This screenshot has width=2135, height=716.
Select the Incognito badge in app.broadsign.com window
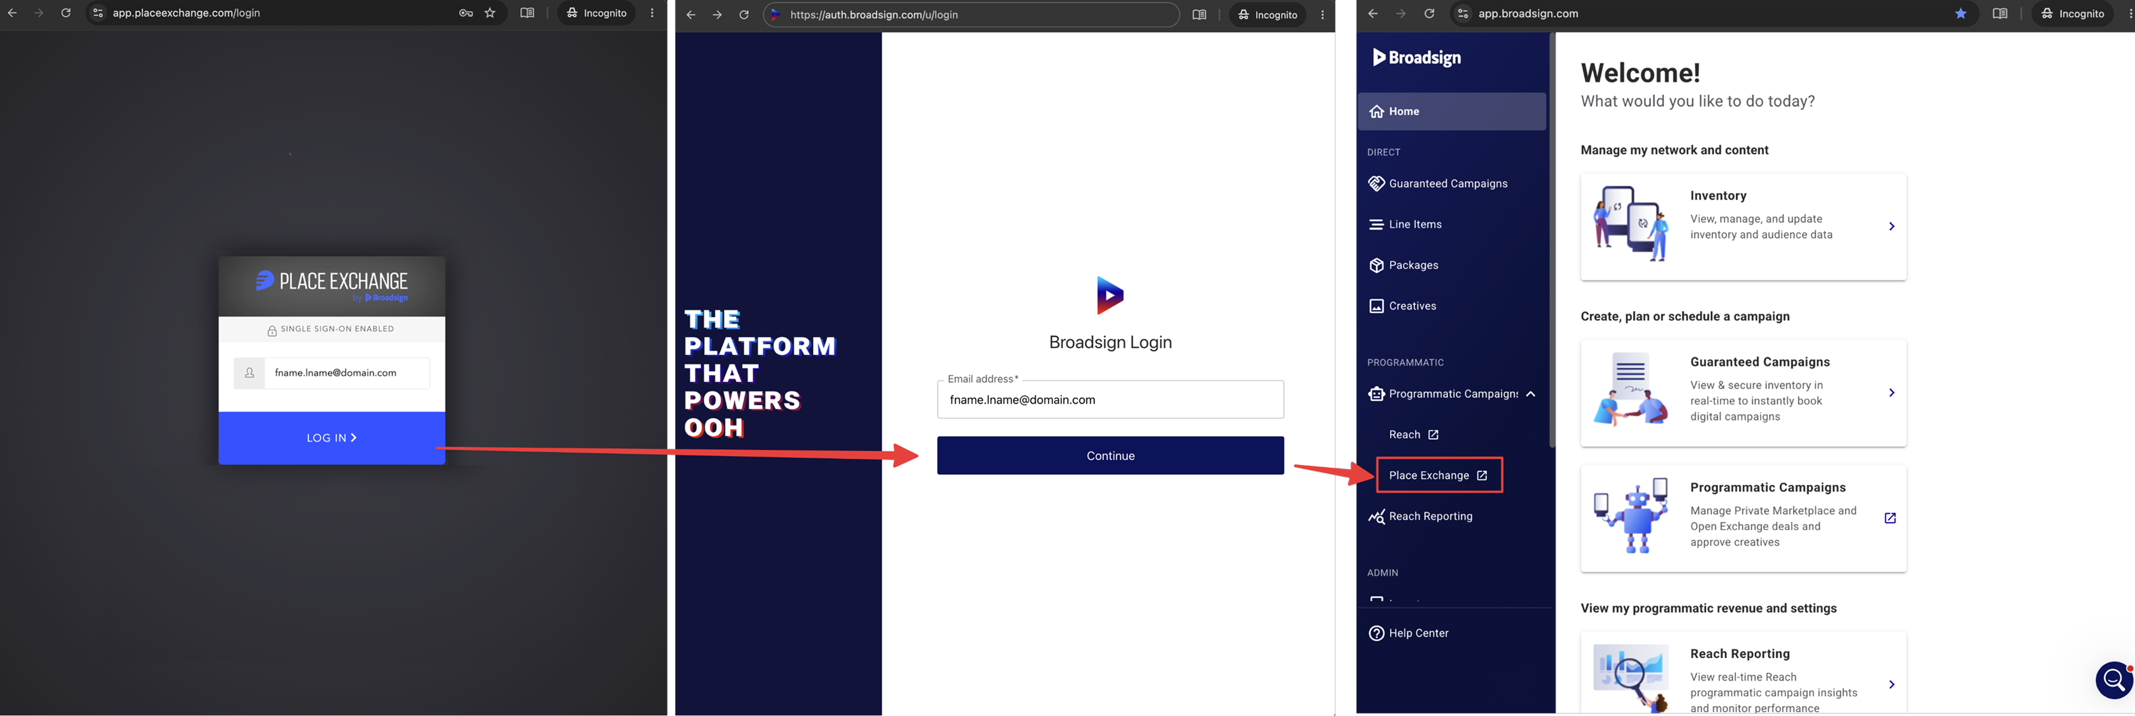click(2072, 14)
